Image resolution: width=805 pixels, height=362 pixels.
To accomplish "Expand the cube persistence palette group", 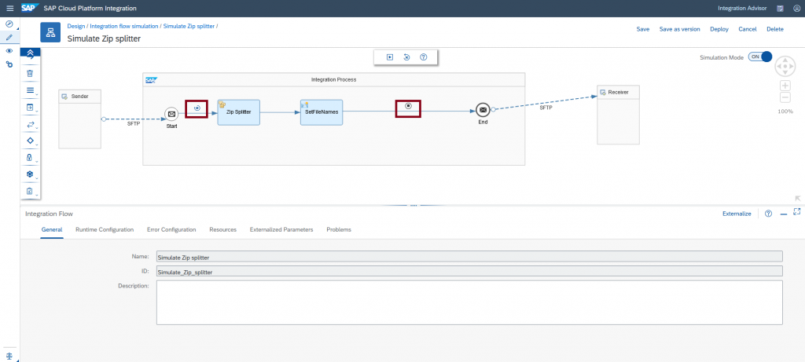I will coord(30,174).
